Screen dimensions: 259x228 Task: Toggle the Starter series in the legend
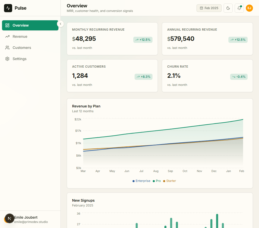(169, 181)
